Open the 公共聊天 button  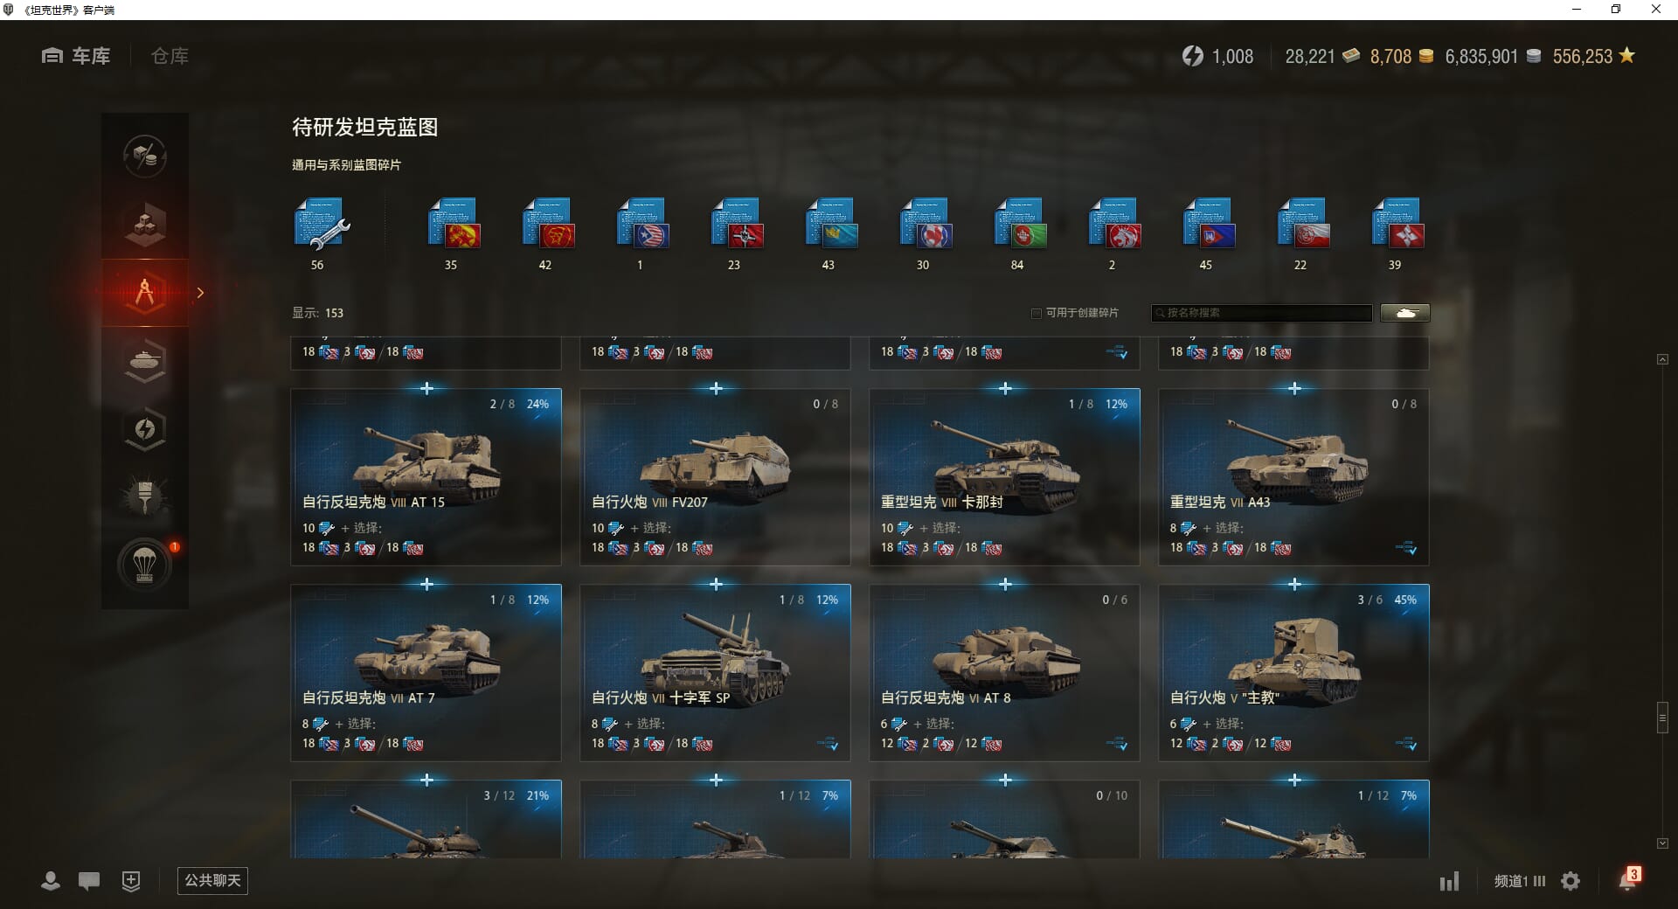pyautogui.click(x=212, y=880)
